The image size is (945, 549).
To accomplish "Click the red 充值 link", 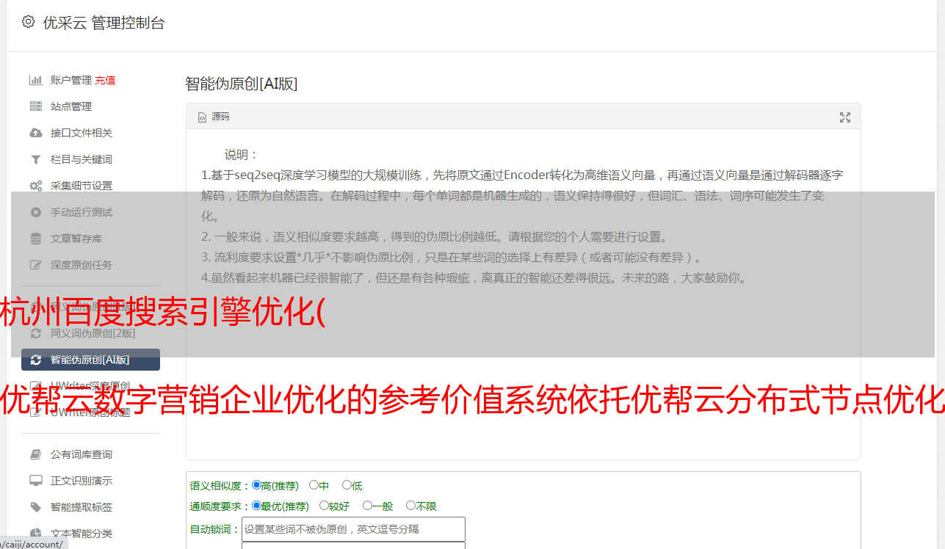I will click(x=105, y=80).
